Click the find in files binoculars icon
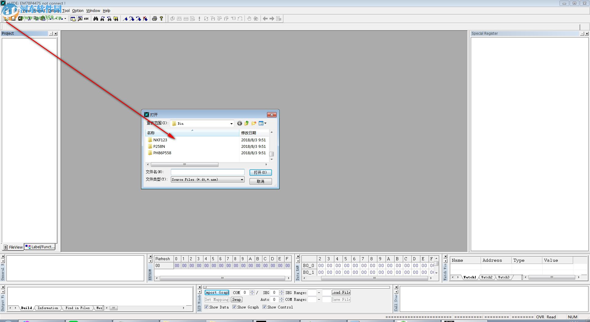 point(116,19)
